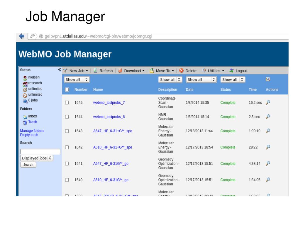
Task: Click the globe icon beside the URL
Action: (41, 36)
